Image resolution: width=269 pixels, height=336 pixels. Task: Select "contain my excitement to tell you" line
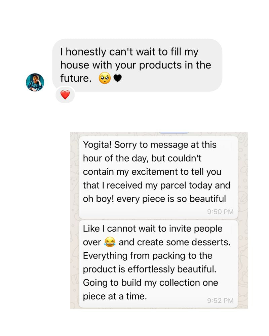pos(152,172)
